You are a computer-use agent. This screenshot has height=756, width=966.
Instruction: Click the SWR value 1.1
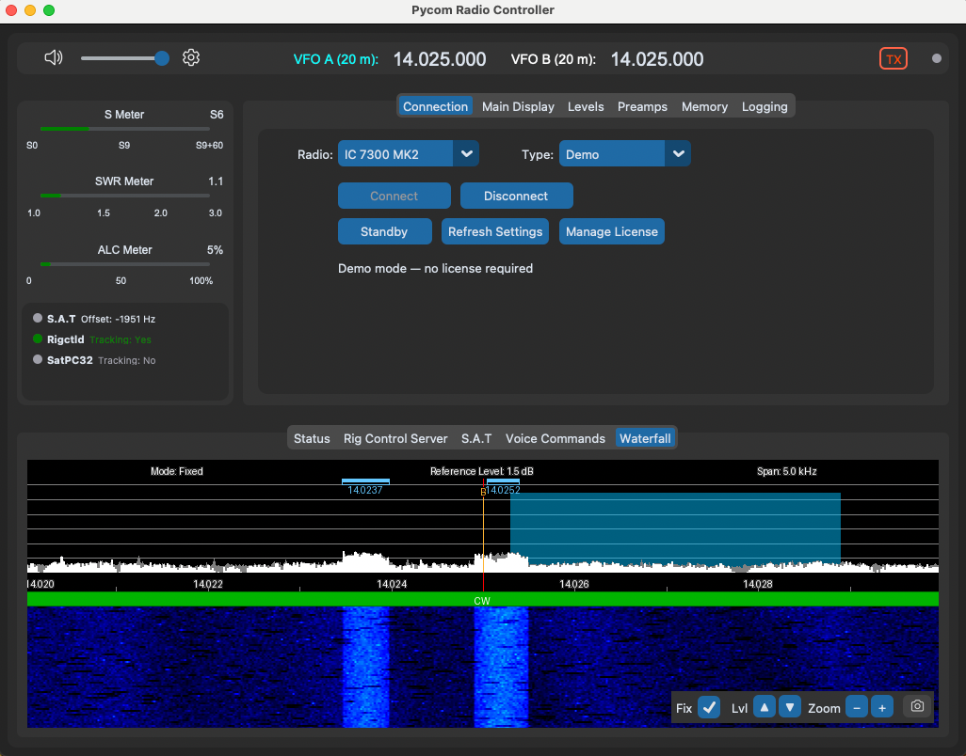[216, 181]
